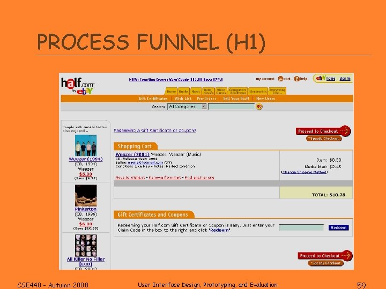386x289 pixels.
Task: Select the Music tab
Action: pos(196,91)
